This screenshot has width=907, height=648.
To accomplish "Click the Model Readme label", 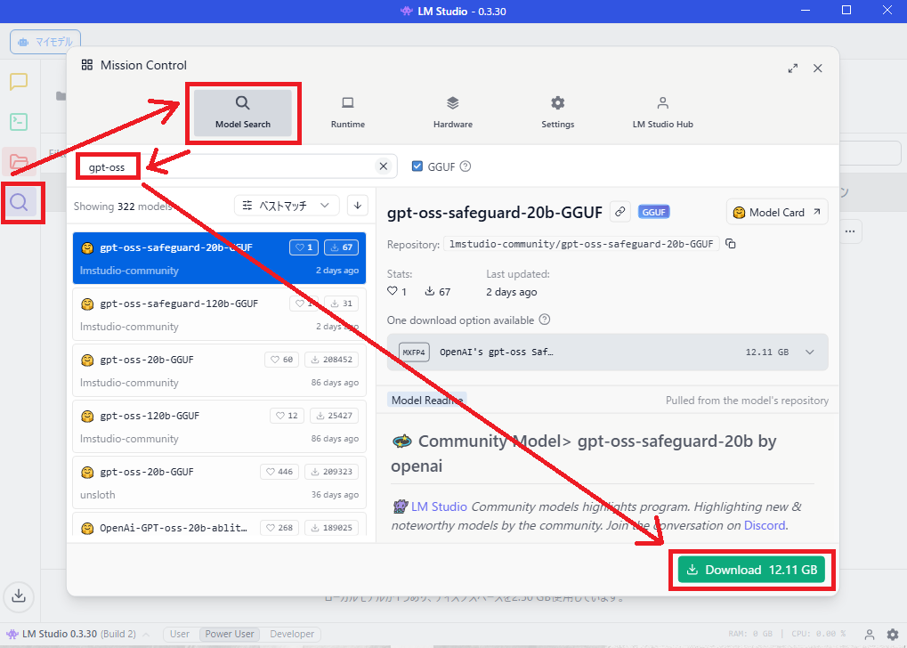I will coord(427,400).
